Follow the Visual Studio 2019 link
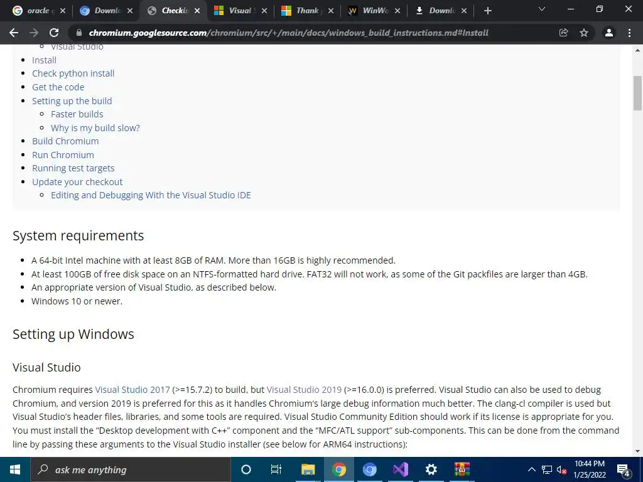This screenshot has width=643, height=482. [305, 389]
